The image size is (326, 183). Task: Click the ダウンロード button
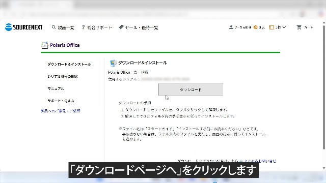click(191, 89)
